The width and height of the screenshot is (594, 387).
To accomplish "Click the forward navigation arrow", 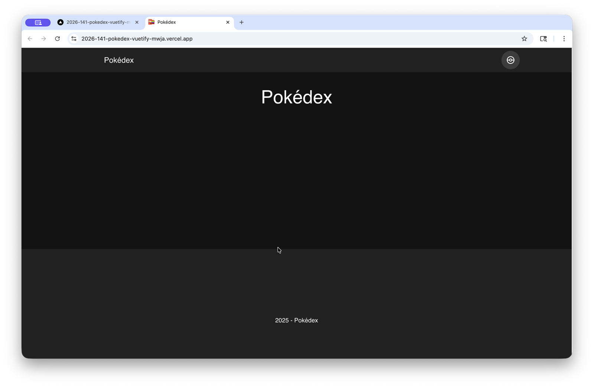I will (x=43, y=39).
